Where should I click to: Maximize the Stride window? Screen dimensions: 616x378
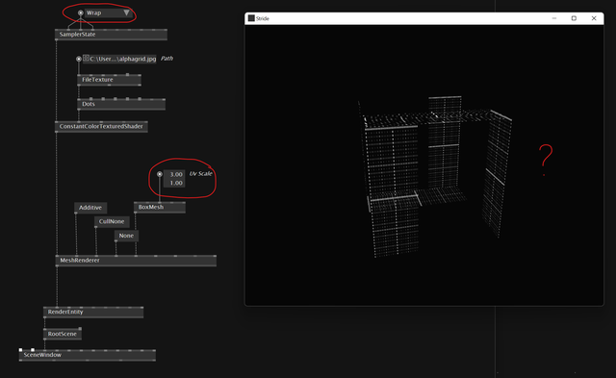coord(574,18)
